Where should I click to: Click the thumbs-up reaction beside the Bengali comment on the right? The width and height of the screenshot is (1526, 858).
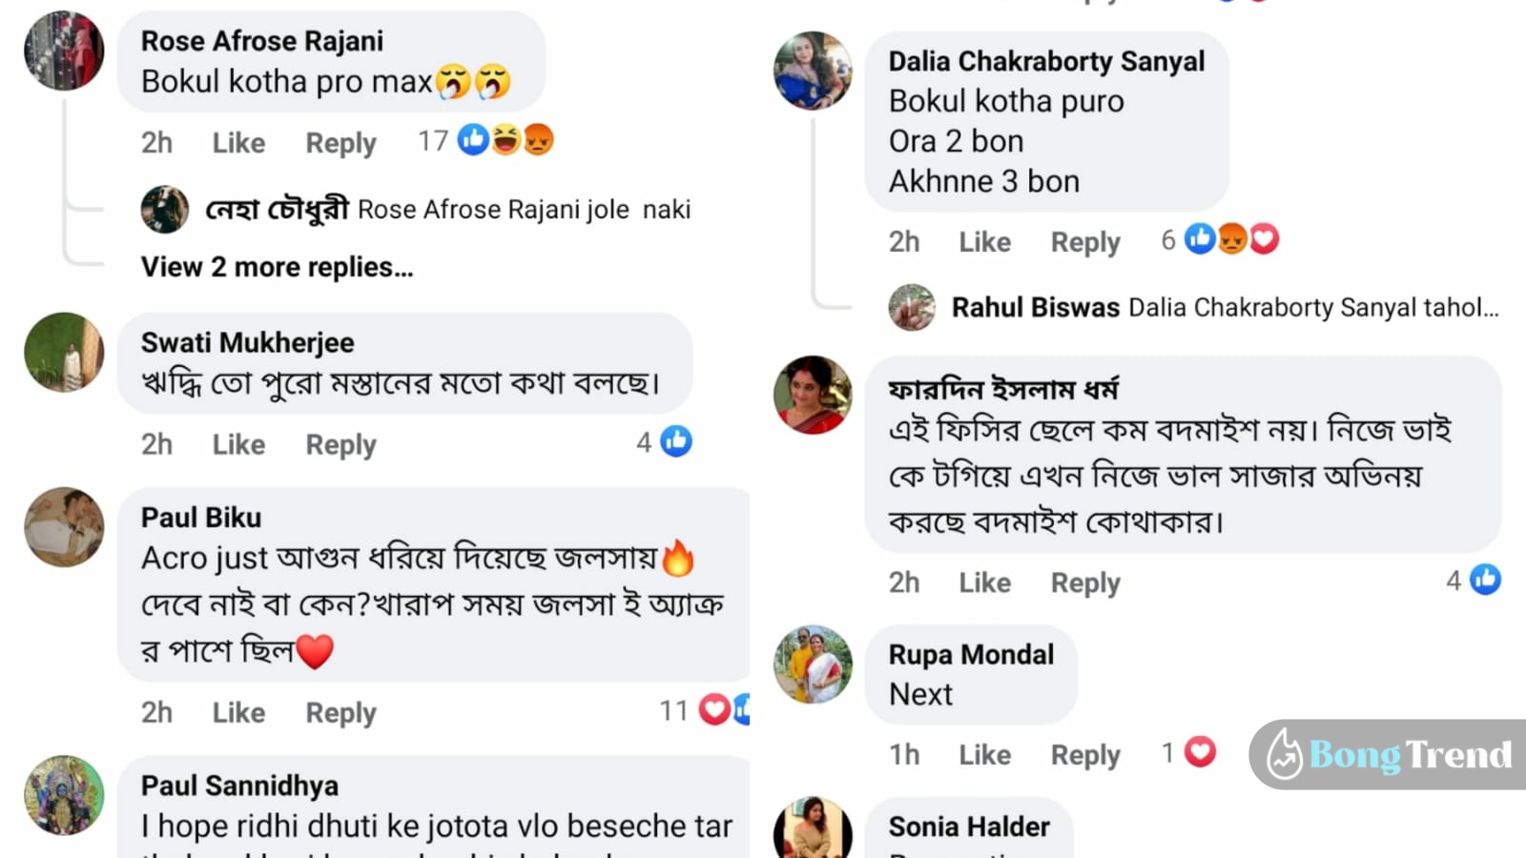click(1485, 579)
